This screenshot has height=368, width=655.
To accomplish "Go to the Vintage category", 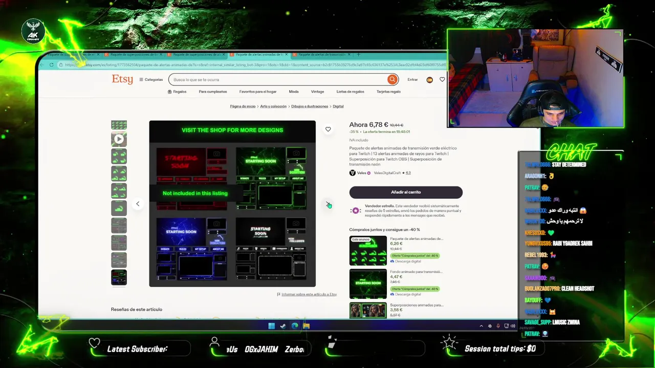I will click(x=317, y=92).
